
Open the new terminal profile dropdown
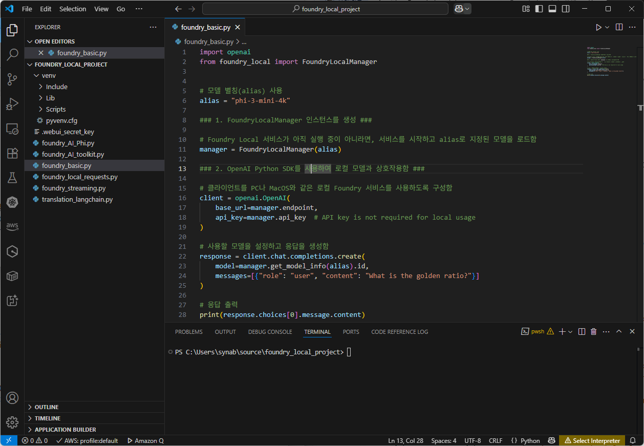tap(570, 332)
